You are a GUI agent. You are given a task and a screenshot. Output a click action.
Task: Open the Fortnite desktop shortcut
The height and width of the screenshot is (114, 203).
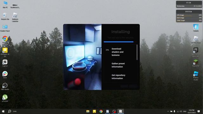(x=196, y=28)
